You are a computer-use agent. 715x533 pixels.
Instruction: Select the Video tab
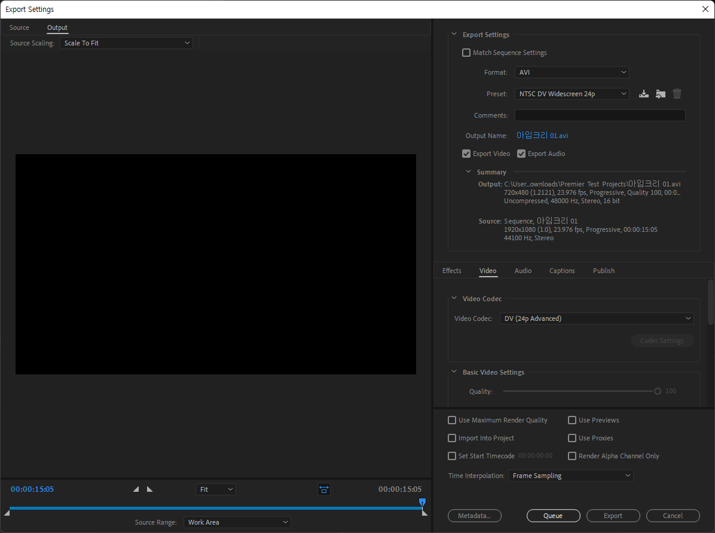[488, 271]
